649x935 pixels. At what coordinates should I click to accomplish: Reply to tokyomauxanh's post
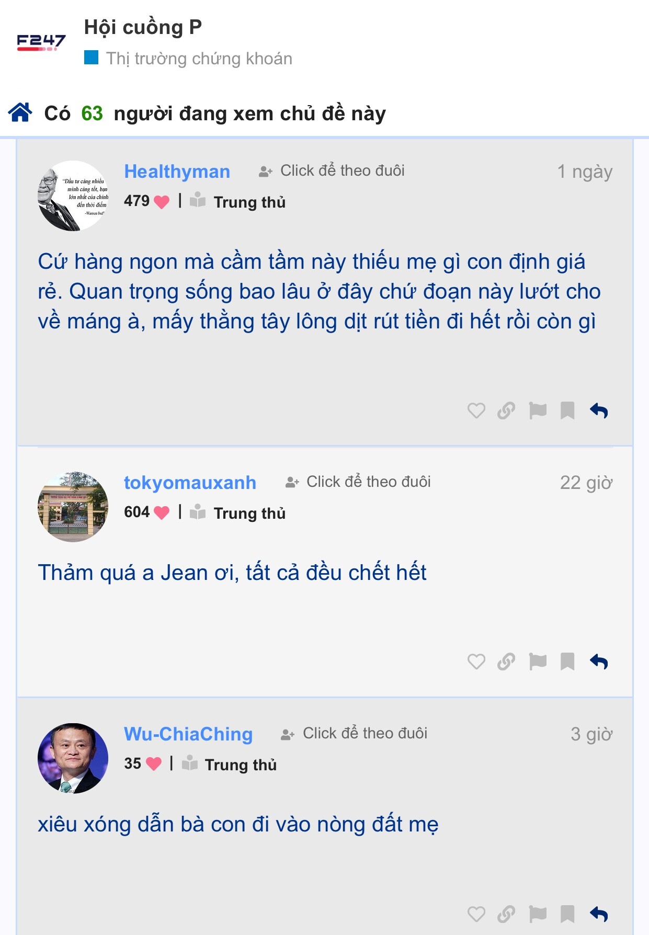coord(599,662)
